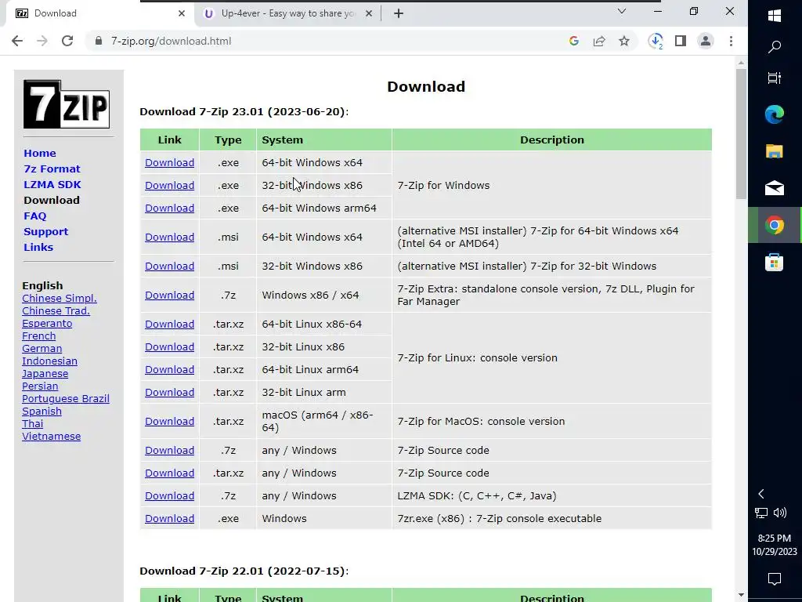The image size is (802, 602).
Task: Download tar.xz for 32-bit Linux arm
Action: point(169,393)
